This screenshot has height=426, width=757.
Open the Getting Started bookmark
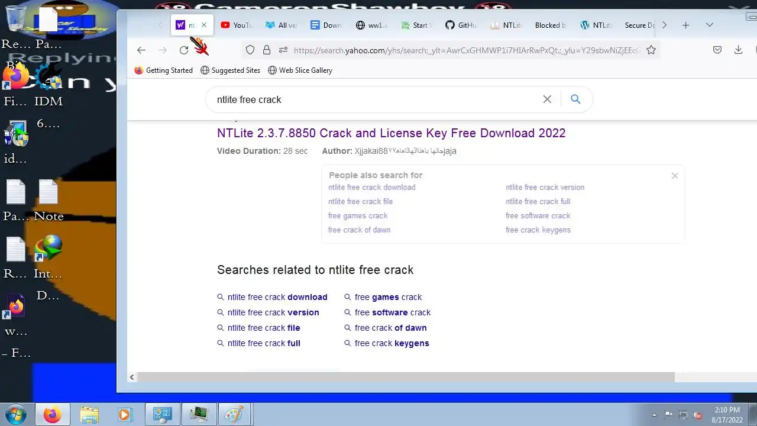pyautogui.click(x=164, y=70)
